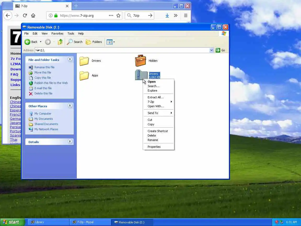Switch to 7-Zip - Mypal taskbar button
301x226 pixels.
coord(90,222)
